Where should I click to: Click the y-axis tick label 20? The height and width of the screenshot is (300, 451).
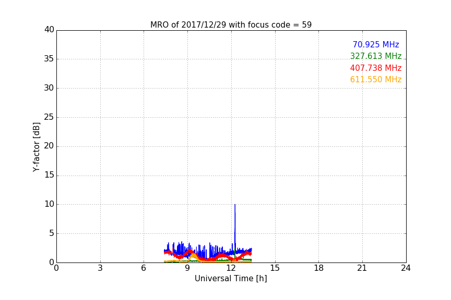tap(49, 146)
